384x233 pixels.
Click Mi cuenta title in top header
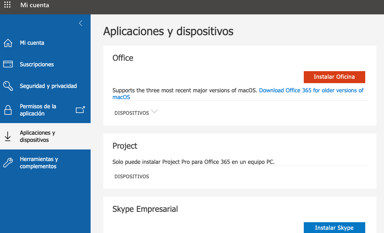coord(35,5)
